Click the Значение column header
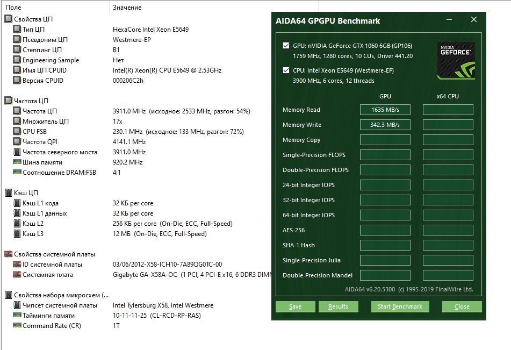 [x=214, y=7]
